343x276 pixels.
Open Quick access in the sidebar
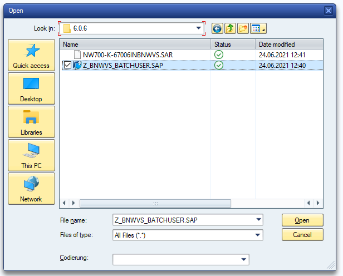[x=31, y=56]
